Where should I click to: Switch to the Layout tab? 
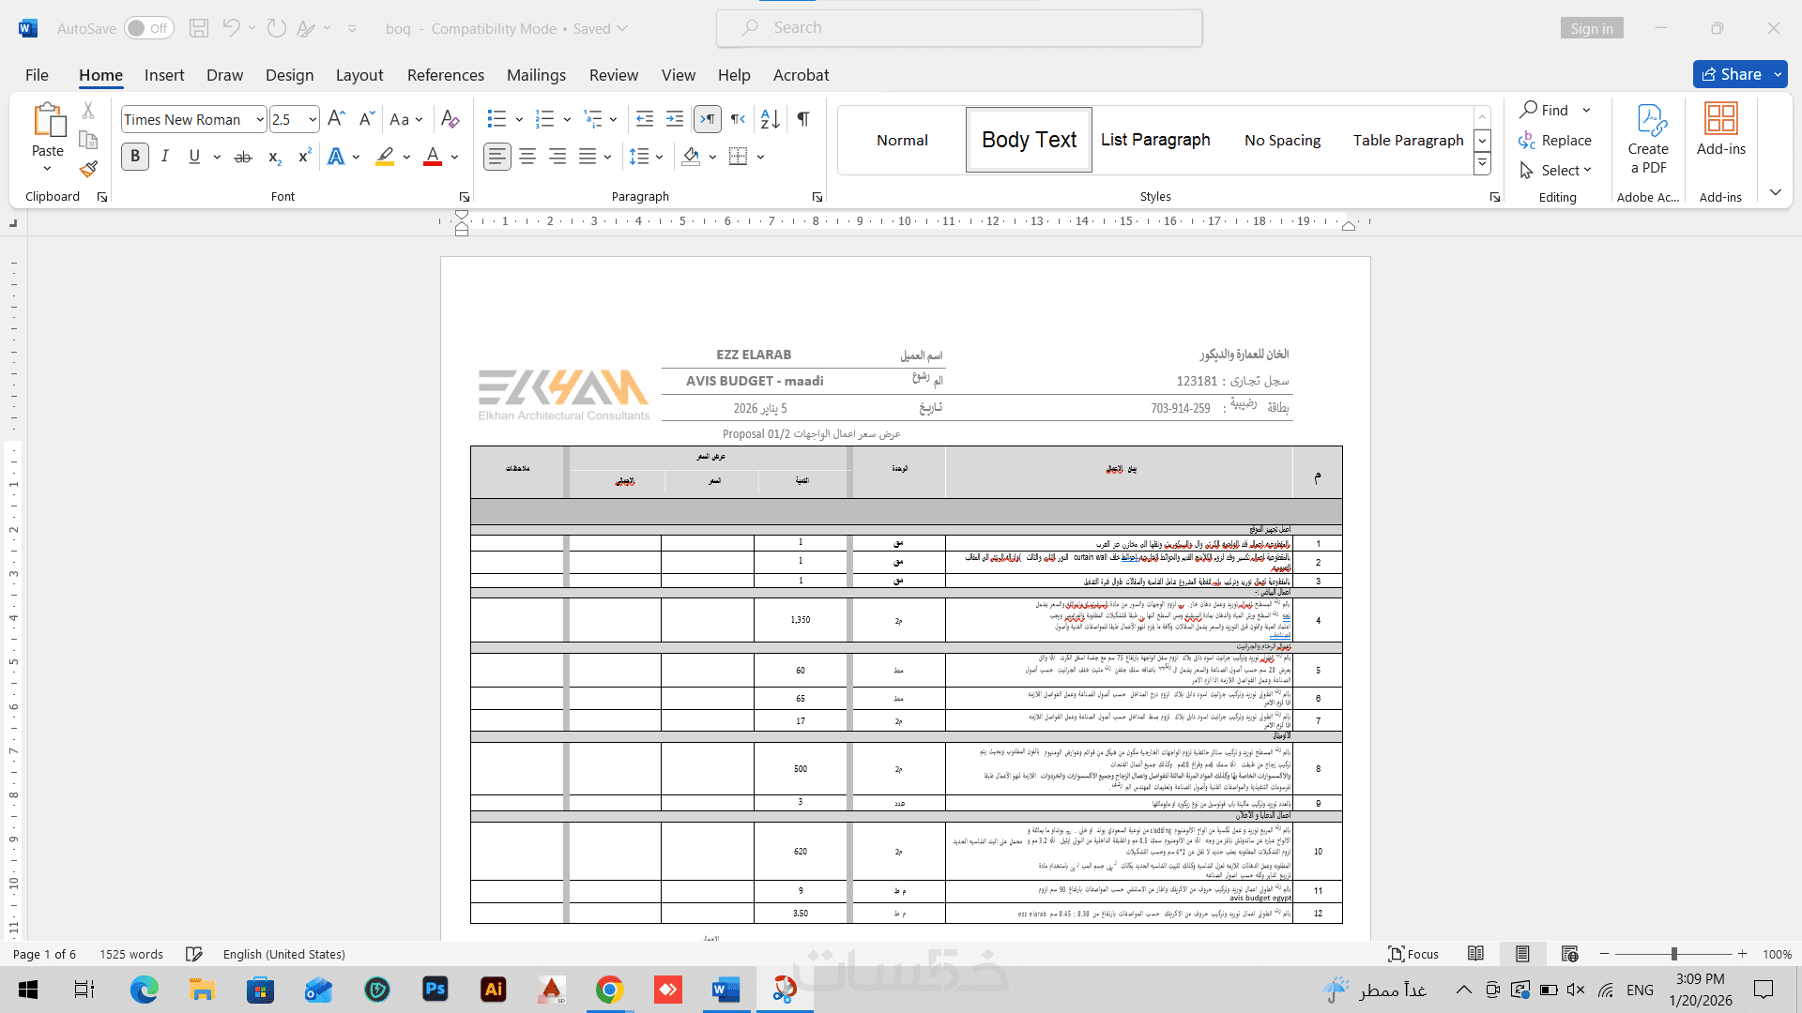point(359,75)
